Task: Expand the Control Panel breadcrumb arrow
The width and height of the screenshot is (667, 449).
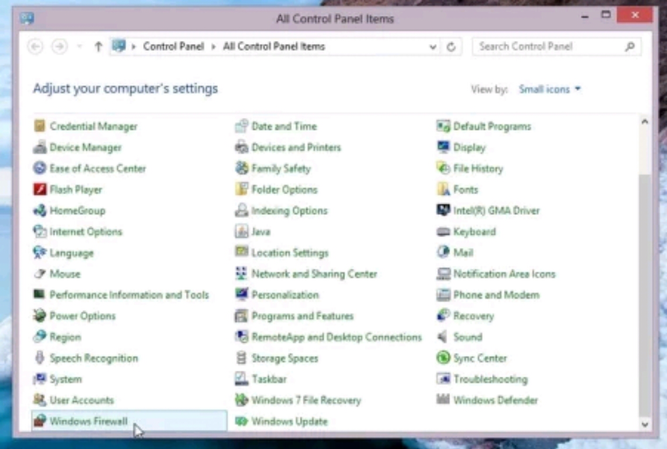Action: pos(214,46)
